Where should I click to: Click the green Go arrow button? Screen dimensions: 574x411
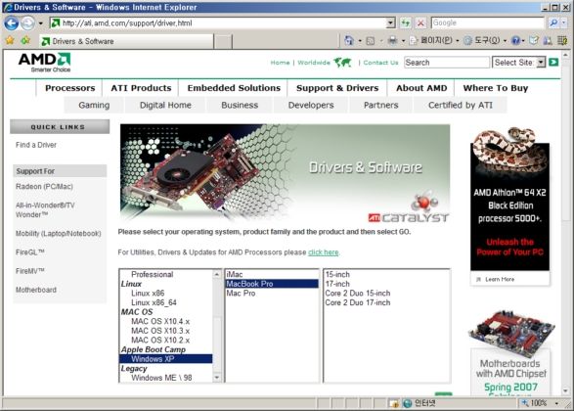click(553, 63)
